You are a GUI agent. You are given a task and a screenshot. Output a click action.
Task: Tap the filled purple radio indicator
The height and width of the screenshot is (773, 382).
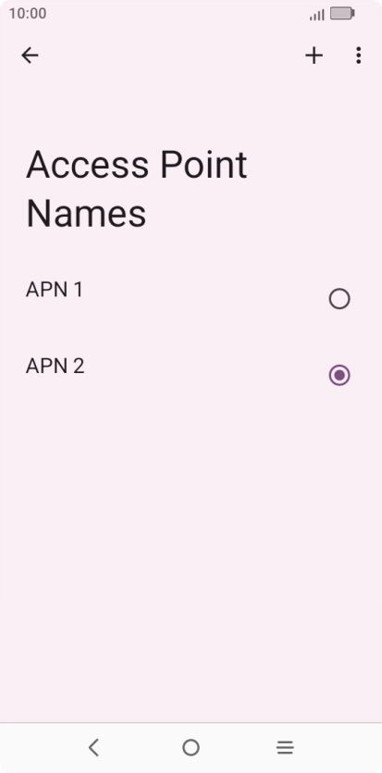(339, 375)
